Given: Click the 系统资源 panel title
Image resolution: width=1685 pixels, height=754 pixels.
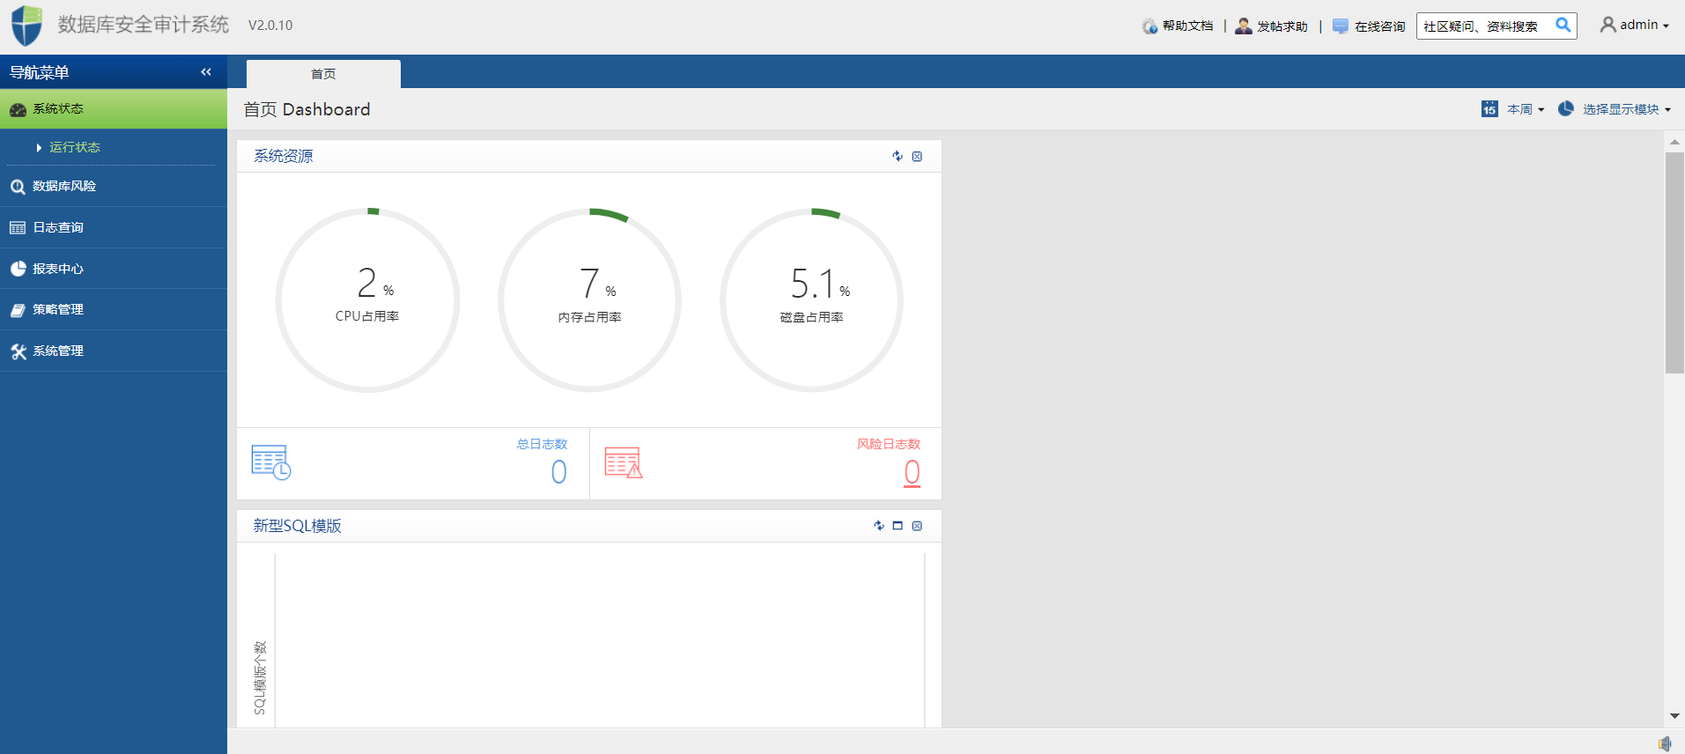Looking at the screenshot, I should 284,156.
